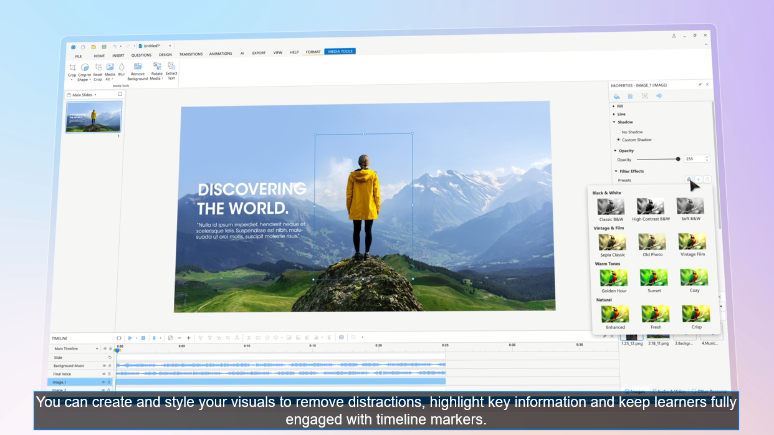Expand the Fill section
The width and height of the screenshot is (774, 435).
[614, 106]
